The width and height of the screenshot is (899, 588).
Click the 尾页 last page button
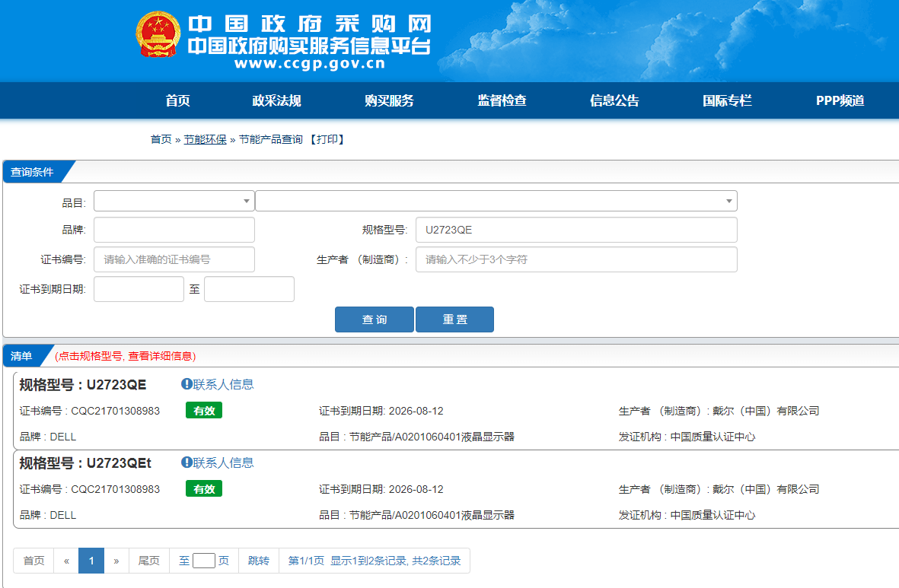[148, 561]
